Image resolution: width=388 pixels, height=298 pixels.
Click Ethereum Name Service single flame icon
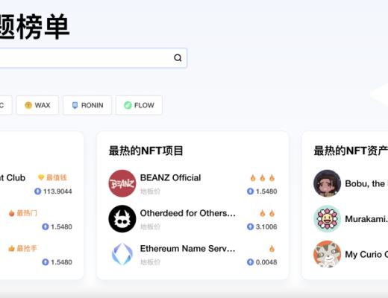[272, 248]
